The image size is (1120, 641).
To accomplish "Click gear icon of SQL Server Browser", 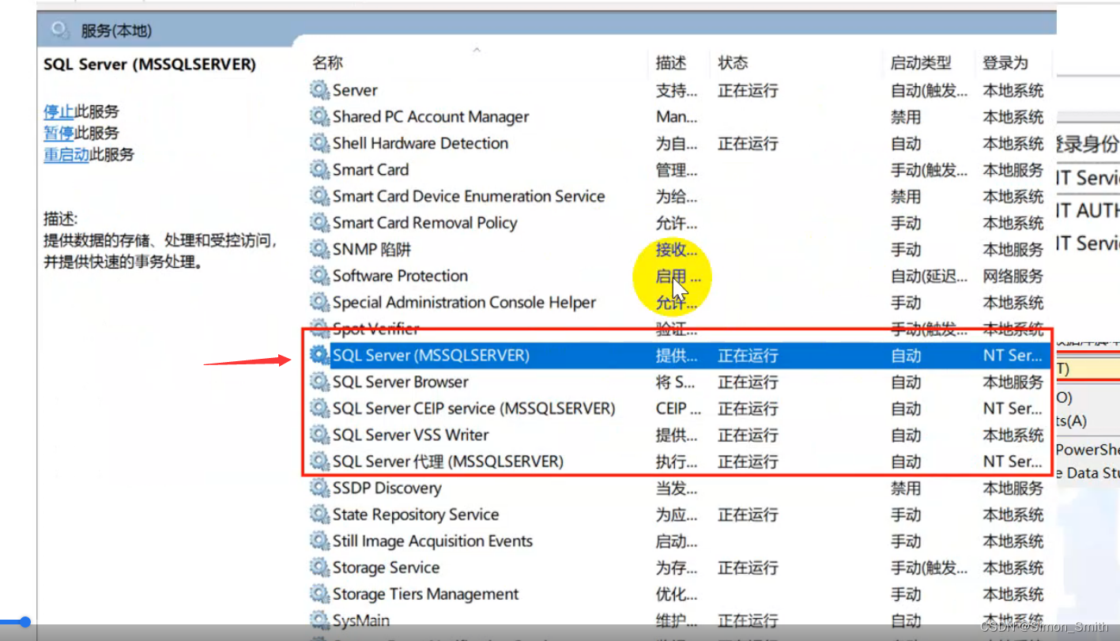I will (319, 382).
